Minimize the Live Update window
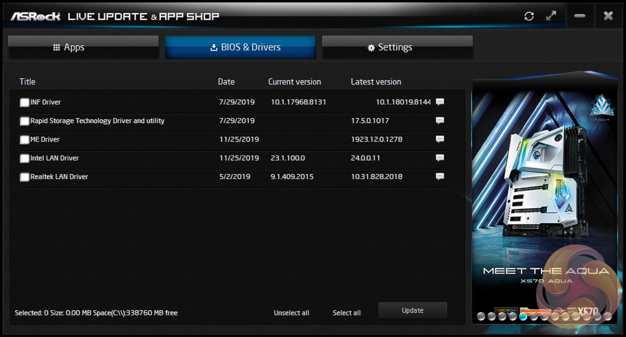 (579, 16)
